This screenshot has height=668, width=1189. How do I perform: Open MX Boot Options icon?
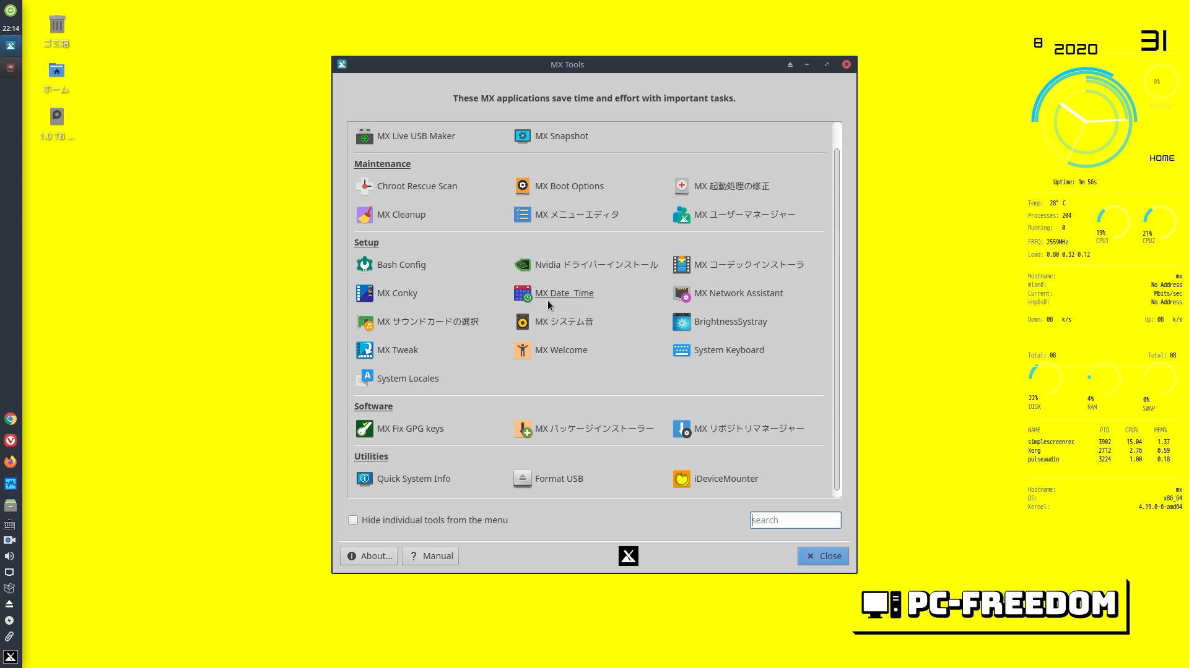(522, 186)
